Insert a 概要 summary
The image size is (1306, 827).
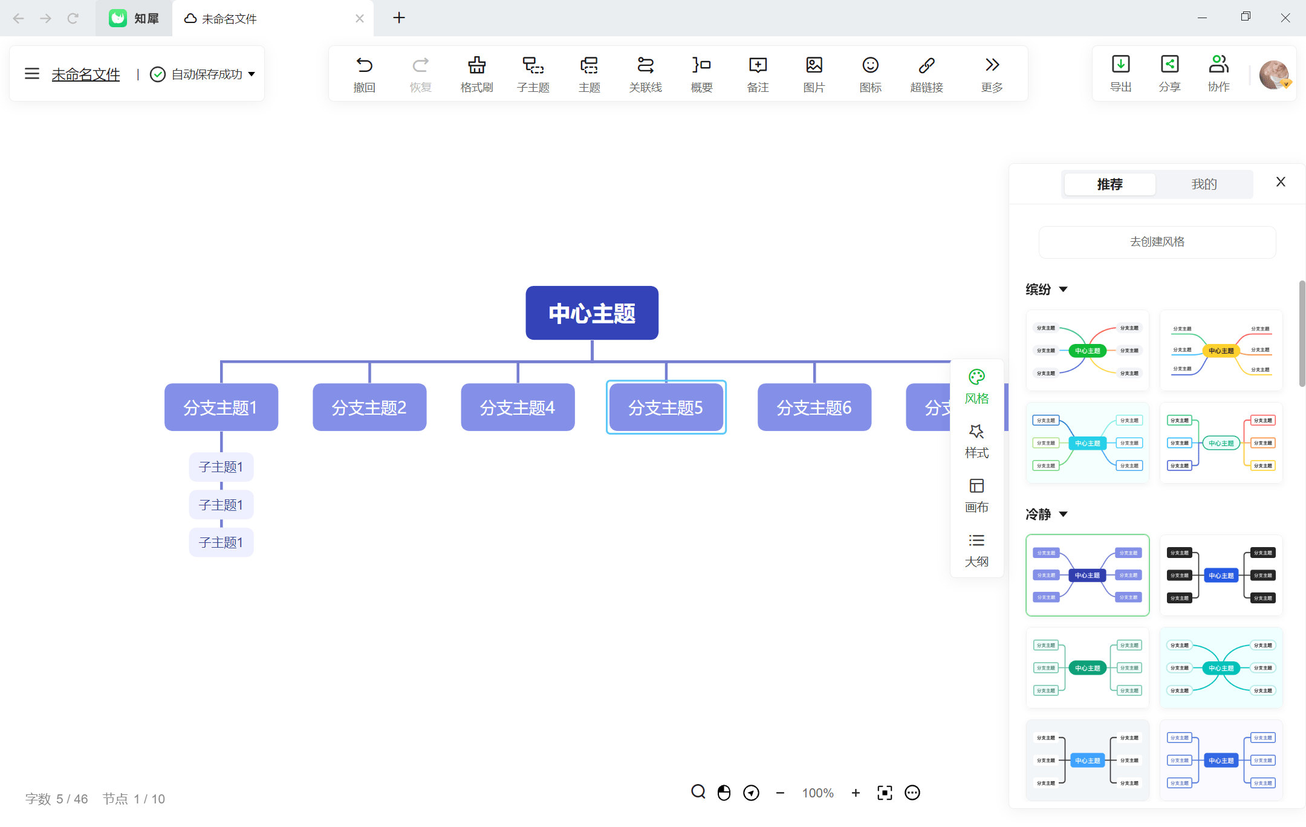[x=701, y=73]
